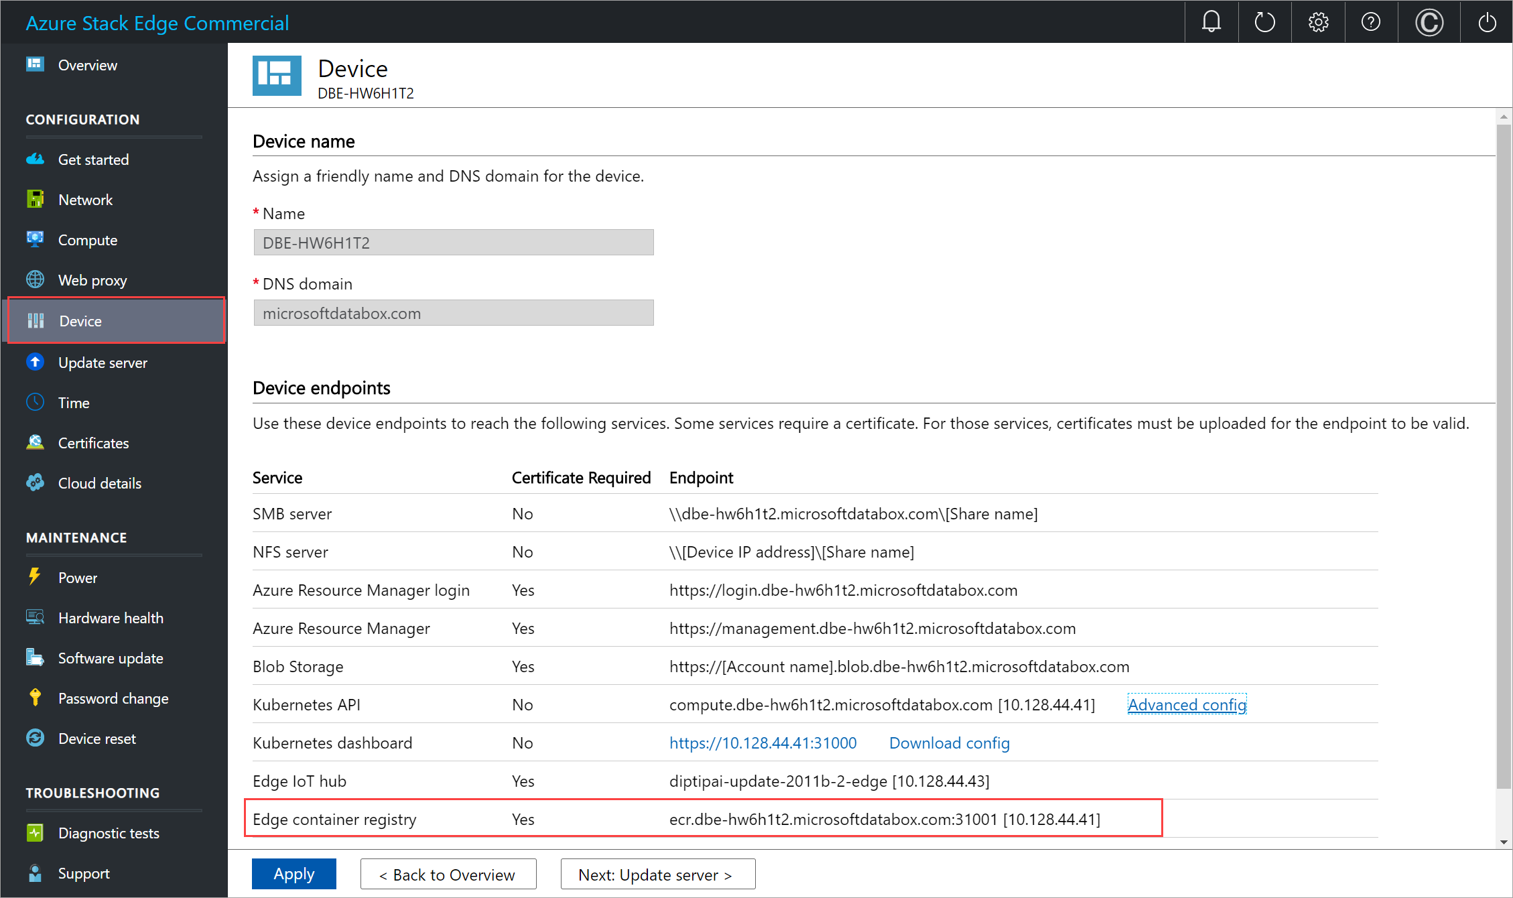The height and width of the screenshot is (898, 1513).
Task: Click the Advanced config link
Action: [x=1186, y=704]
